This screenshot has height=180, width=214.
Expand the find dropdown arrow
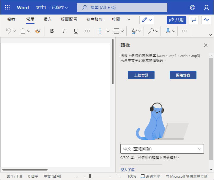coord(157,31)
